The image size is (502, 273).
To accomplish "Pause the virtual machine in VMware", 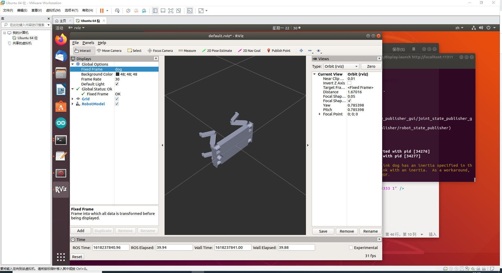I will (x=102, y=11).
